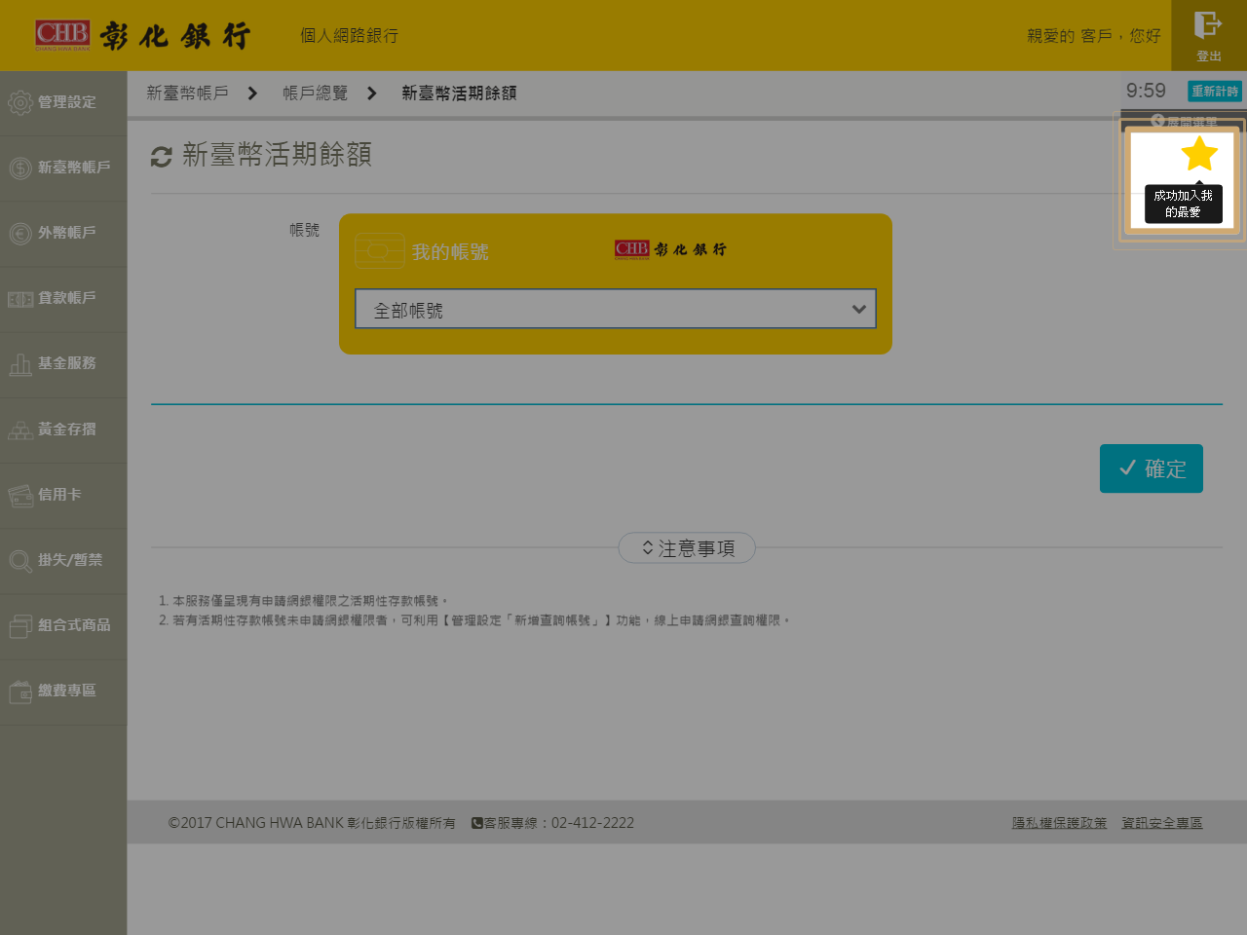Open 黃金存摺 gold bars sidebar item

[x=20, y=430]
